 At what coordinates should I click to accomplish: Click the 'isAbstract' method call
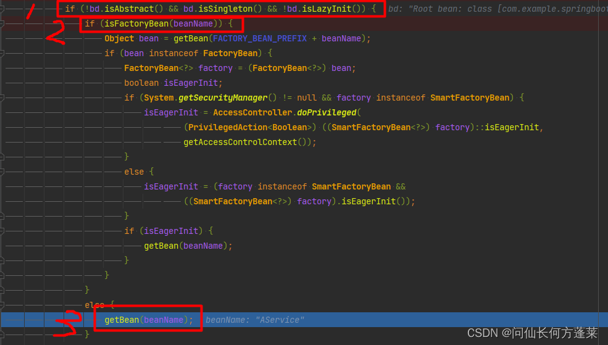[129, 9]
